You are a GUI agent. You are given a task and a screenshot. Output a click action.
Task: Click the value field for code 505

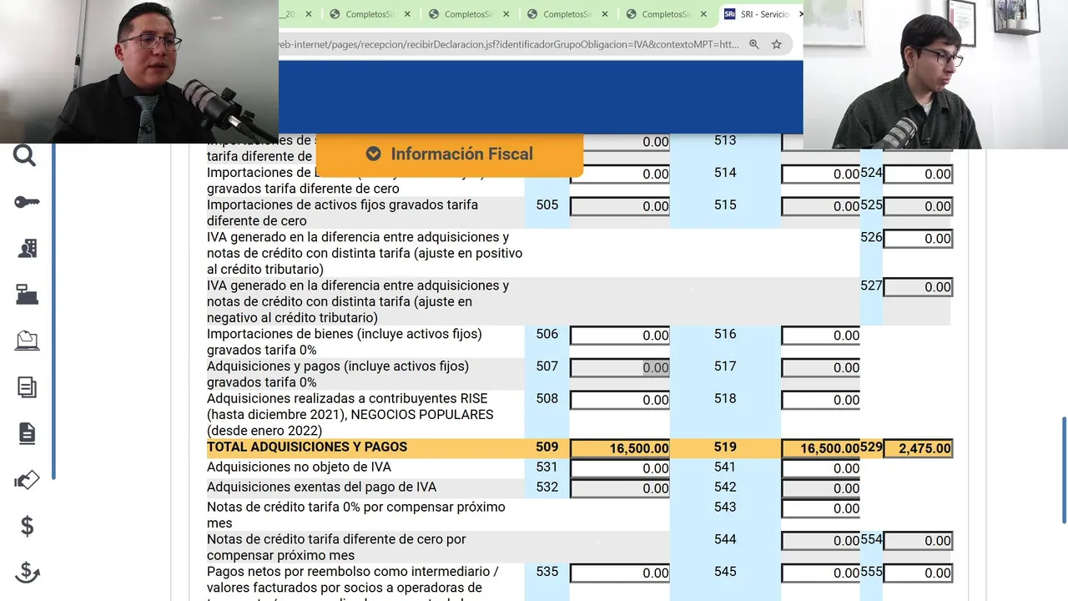[620, 206]
